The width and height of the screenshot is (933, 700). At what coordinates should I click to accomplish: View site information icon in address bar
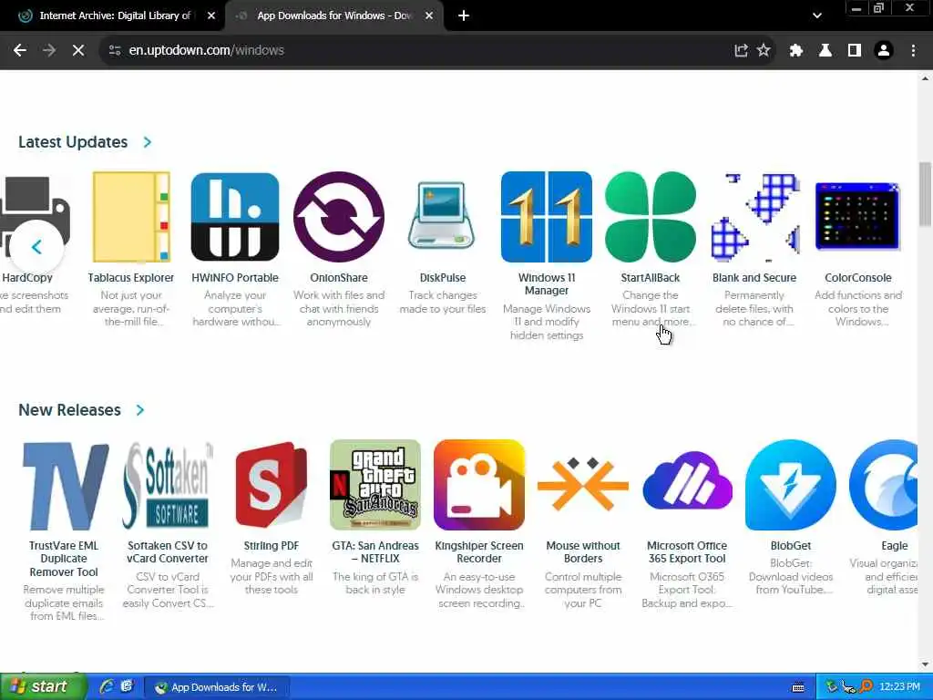(x=115, y=51)
